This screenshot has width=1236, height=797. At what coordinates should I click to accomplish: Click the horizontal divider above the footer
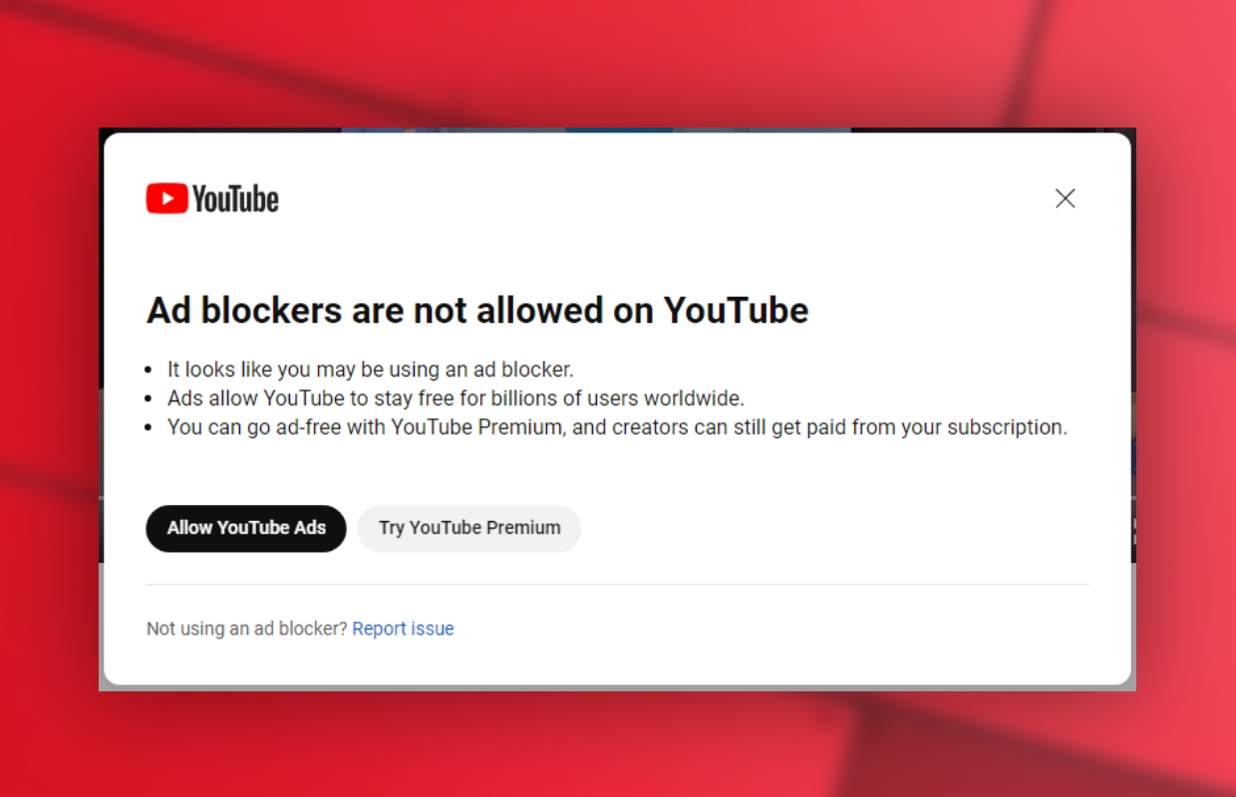617,584
